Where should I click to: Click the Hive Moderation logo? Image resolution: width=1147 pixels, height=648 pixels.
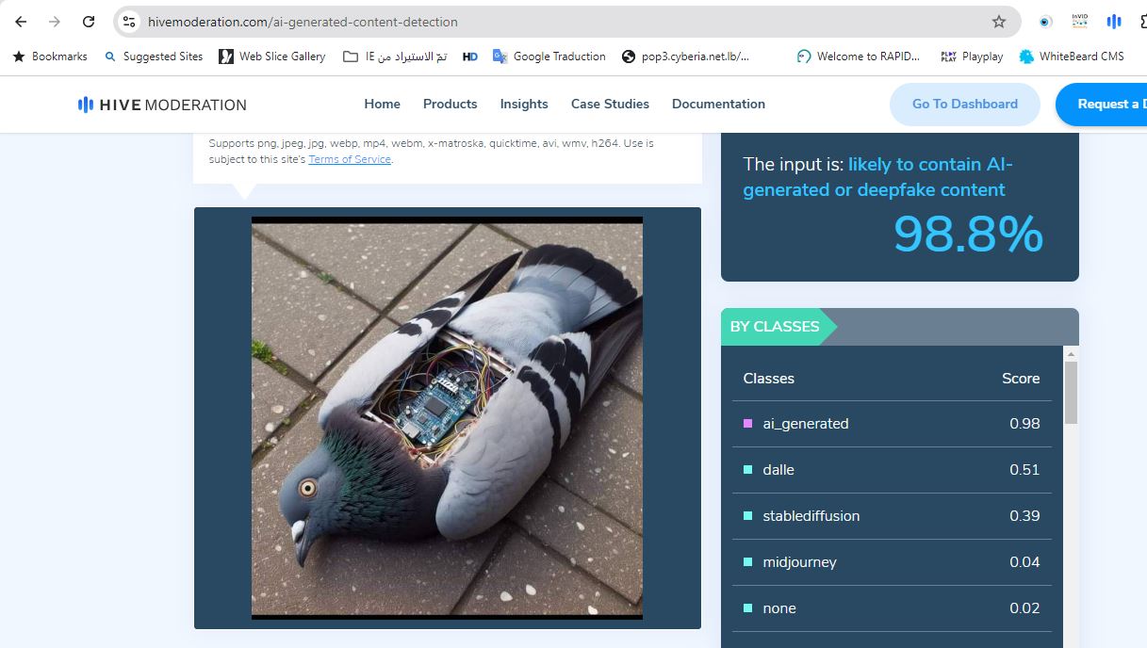coord(162,105)
